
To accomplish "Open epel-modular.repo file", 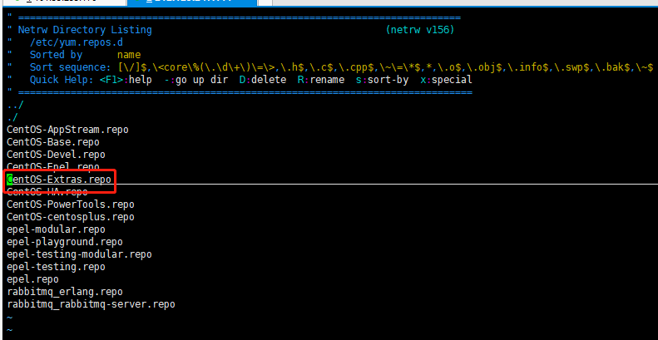I will [56, 229].
